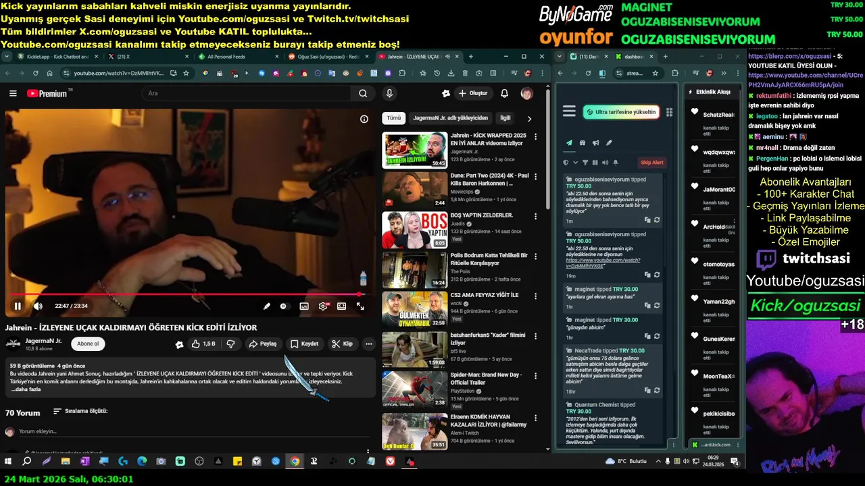The image size is (865, 486).
Task: Toggle subtitles with the player captions button
Action: [x=304, y=306]
